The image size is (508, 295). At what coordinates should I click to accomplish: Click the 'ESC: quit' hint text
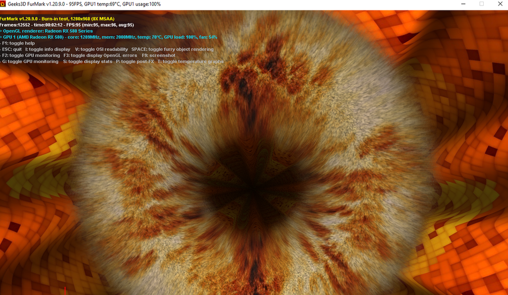click(x=12, y=49)
